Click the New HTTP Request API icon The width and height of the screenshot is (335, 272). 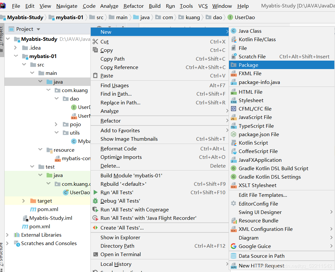(x=234, y=266)
